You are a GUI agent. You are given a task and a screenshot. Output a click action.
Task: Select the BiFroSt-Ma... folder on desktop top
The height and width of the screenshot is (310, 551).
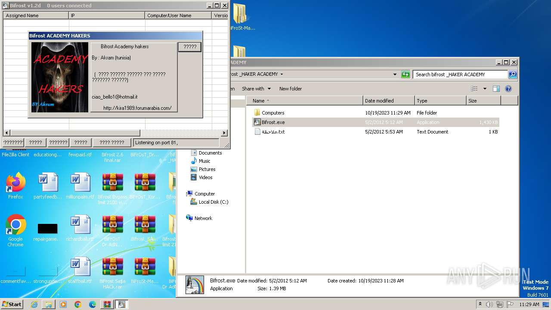(242, 17)
